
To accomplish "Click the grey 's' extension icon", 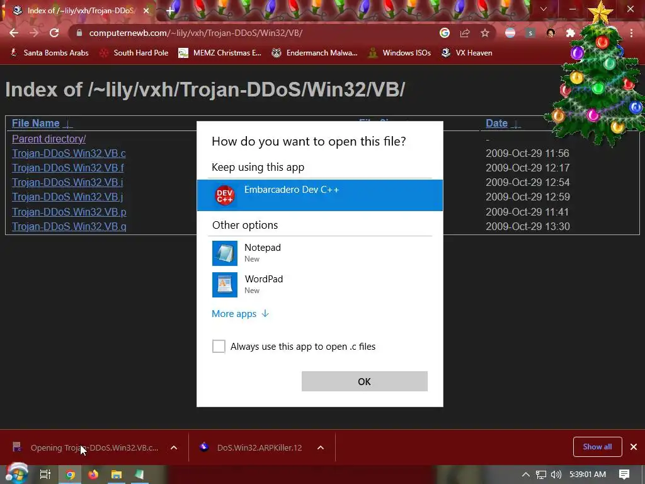I will coord(530,33).
